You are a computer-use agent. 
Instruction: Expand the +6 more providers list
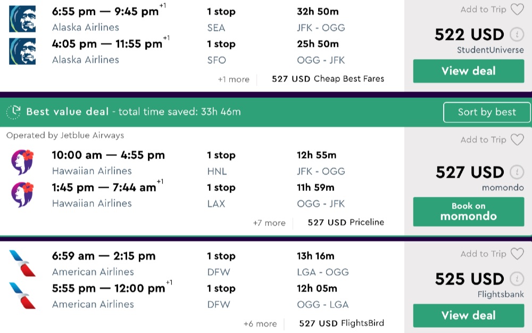pos(260,323)
